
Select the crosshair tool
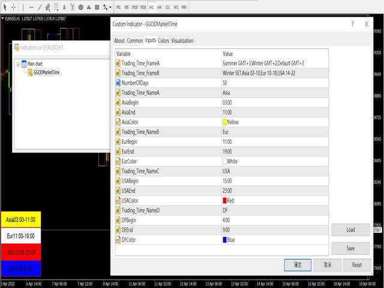pyautogui.click(x=13, y=7)
